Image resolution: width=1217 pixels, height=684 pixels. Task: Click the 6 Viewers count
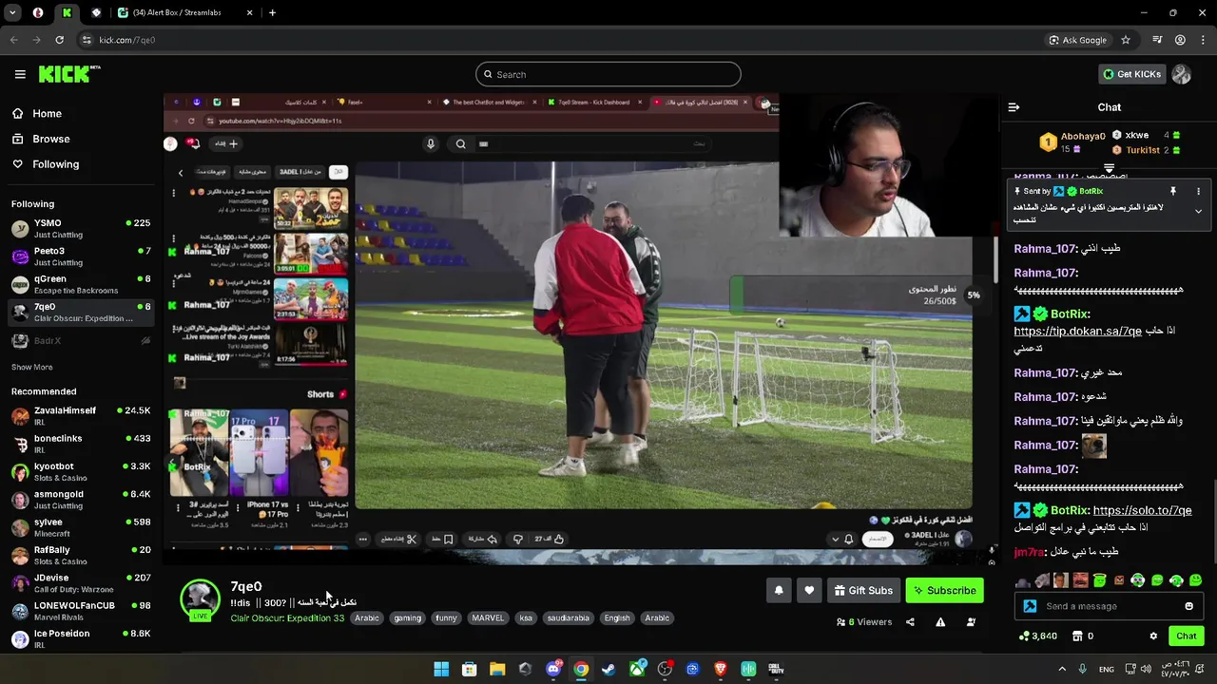864,622
